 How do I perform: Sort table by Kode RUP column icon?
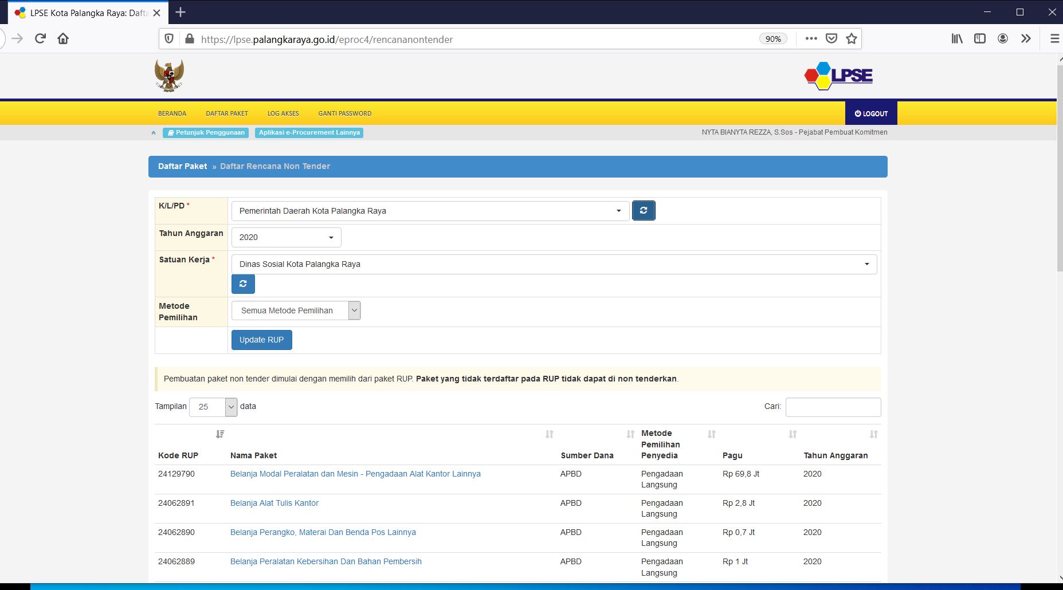(x=220, y=434)
